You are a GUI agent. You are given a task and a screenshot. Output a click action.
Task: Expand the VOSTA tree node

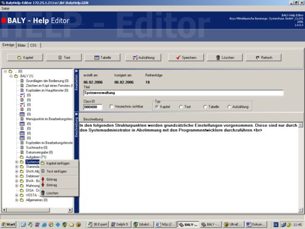pyautogui.click(x=17, y=195)
